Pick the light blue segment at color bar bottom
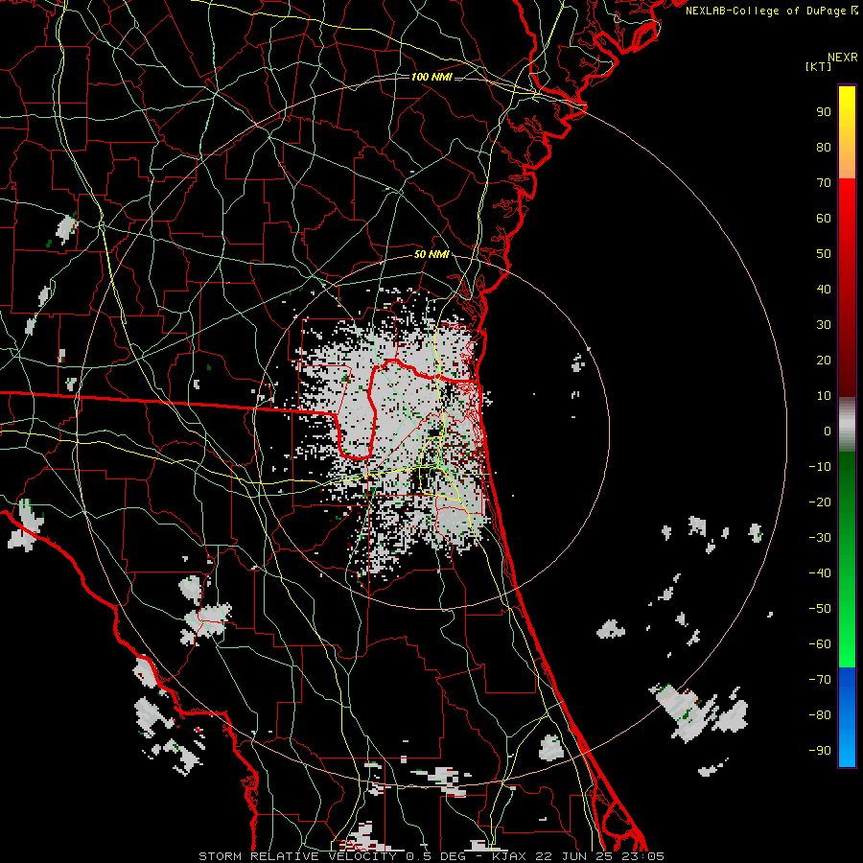Screen dimensions: 863x863 tap(847, 747)
